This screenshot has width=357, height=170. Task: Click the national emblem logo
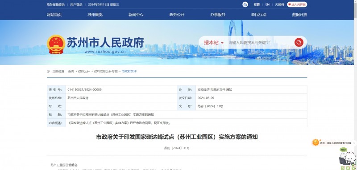56,45
